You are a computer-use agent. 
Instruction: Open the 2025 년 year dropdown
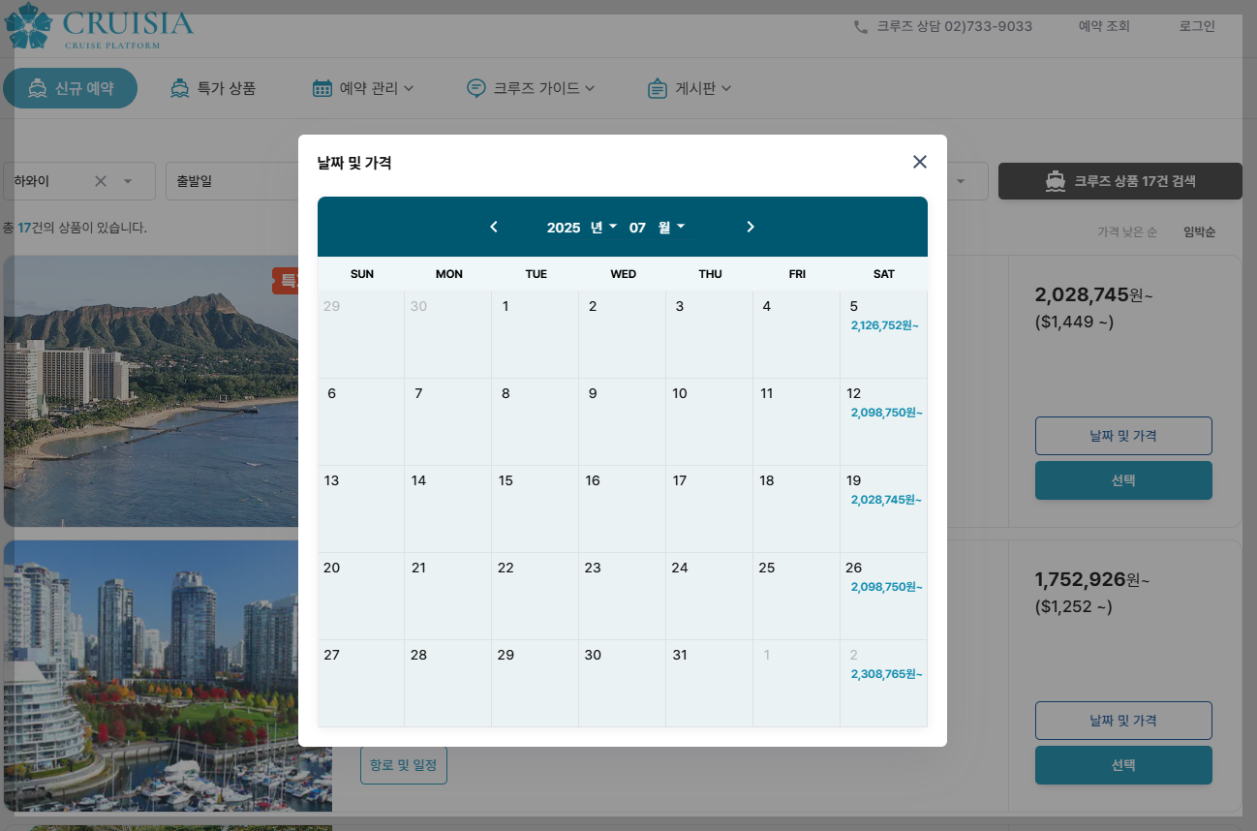(582, 228)
